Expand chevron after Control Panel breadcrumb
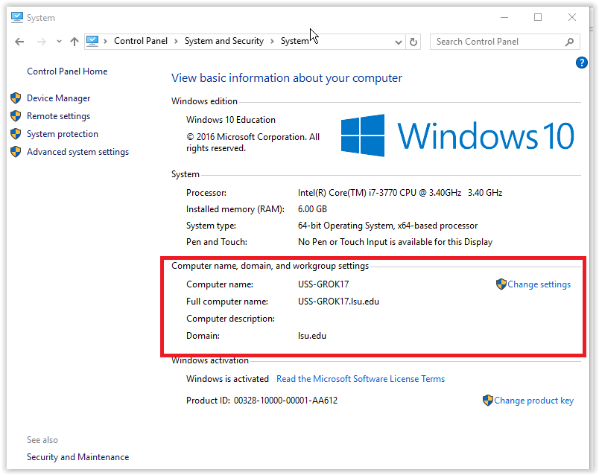This screenshot has width=599, height=475. click(x=176, y=41)
